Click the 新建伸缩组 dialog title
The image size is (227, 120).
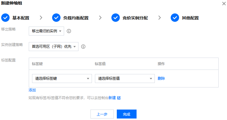(12, 3)
